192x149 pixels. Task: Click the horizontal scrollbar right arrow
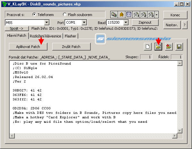pos(175,136)
